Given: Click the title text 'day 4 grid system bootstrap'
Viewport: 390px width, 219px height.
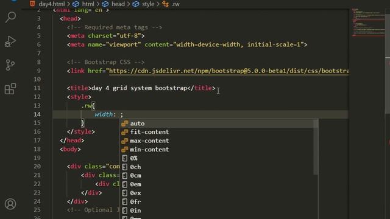Looking at the screenshot, I should (140, 88).
